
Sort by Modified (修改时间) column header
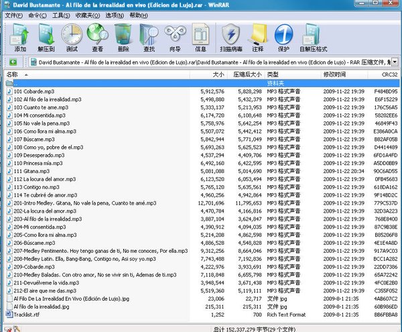344,74
